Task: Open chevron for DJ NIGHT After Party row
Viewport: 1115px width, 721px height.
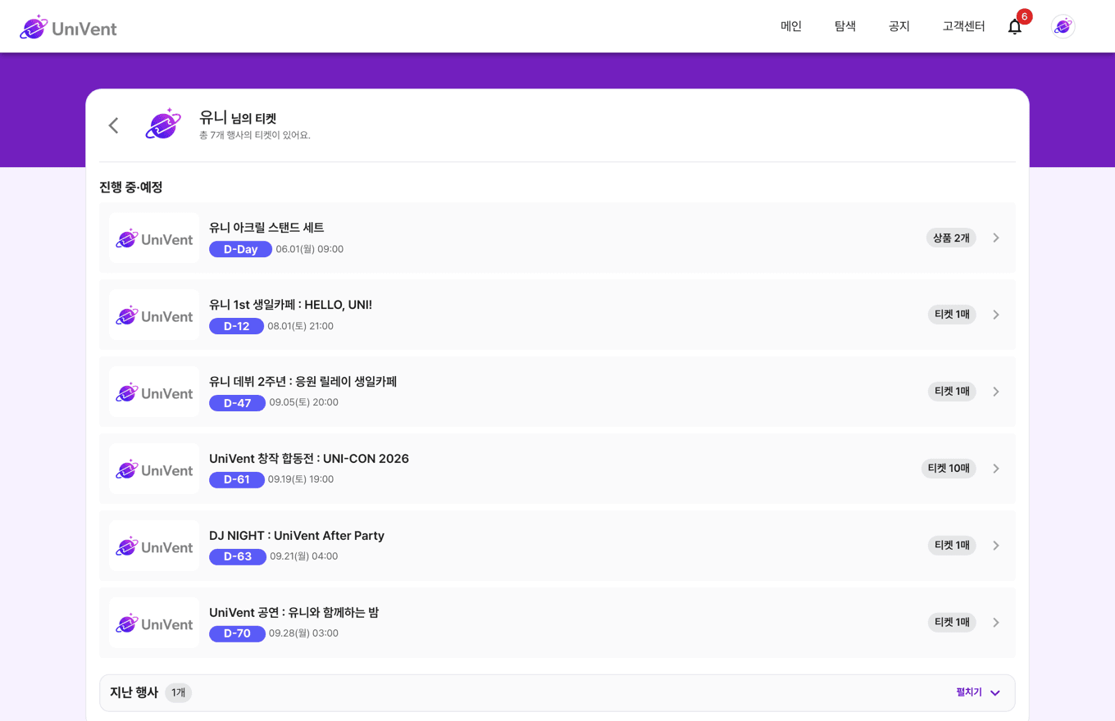Action: [x=996, y=546]
